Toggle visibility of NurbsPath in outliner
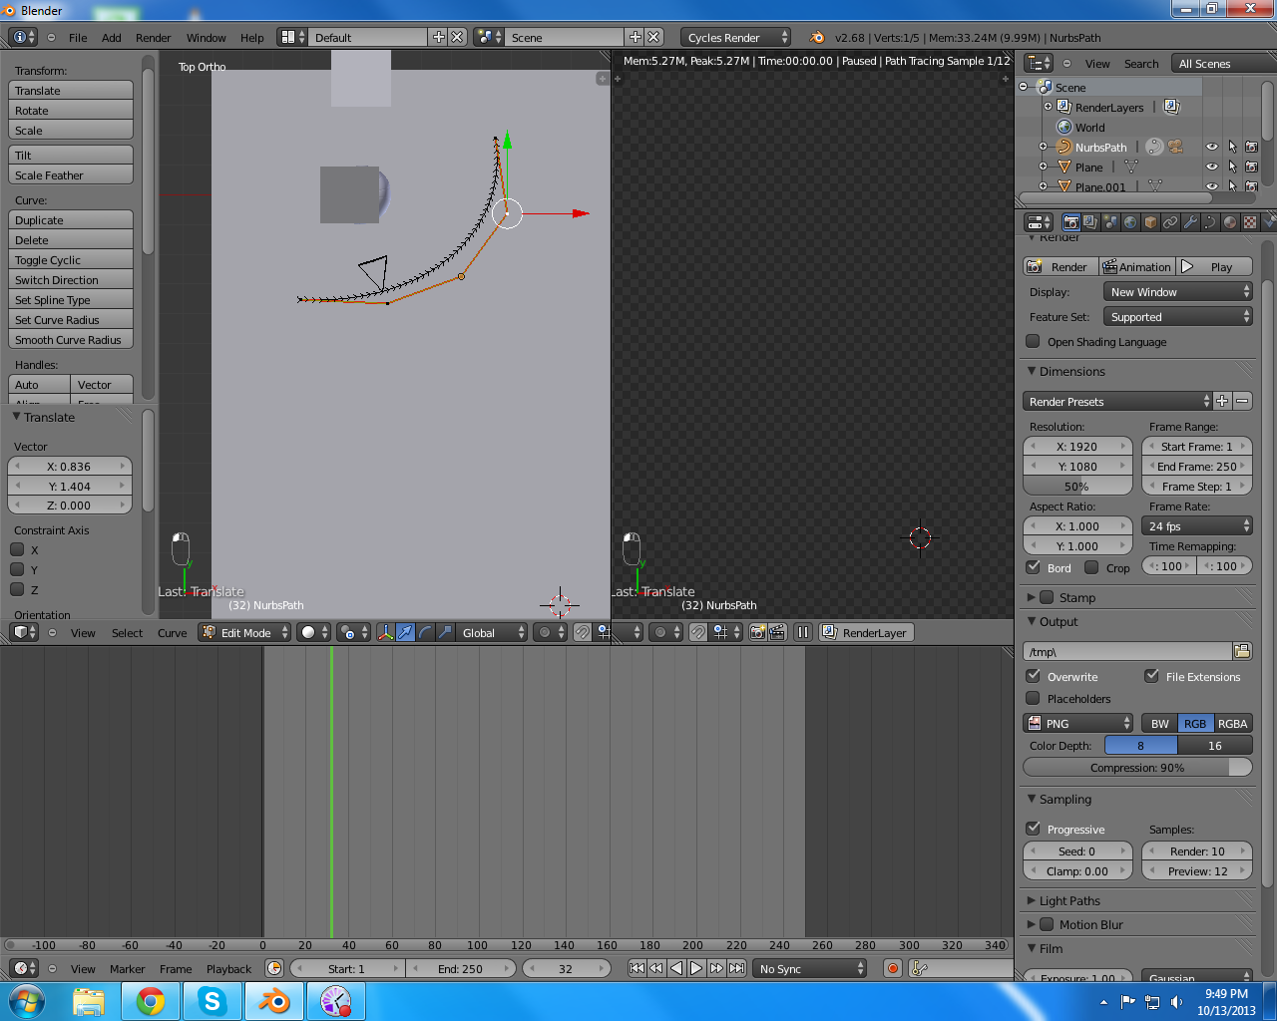The image size is (1277, 1021). [x=1212, y=147]
